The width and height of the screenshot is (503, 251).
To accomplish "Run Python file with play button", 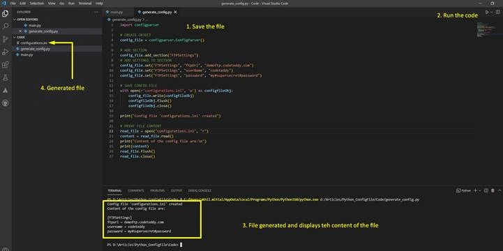I will 487,12.
